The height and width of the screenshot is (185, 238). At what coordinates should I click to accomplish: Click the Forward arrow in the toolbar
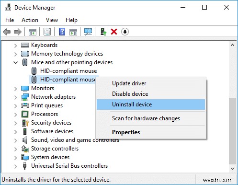click(18, 32)
